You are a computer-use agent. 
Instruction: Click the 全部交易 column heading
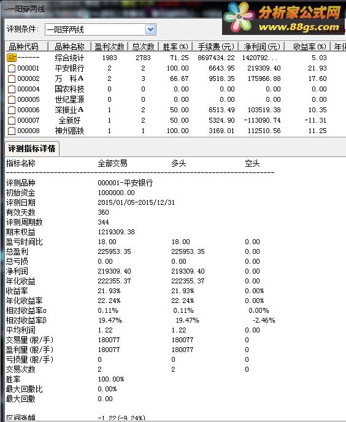coord(112,163)
